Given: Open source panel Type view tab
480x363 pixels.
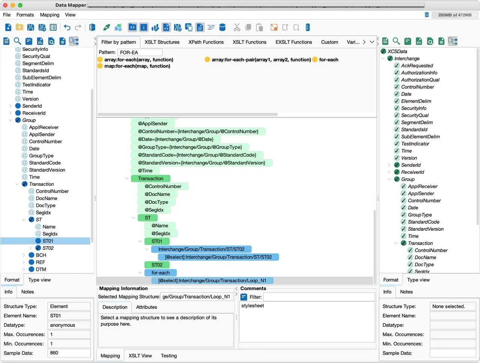Looking at the screenshot, I should point(39,280).
